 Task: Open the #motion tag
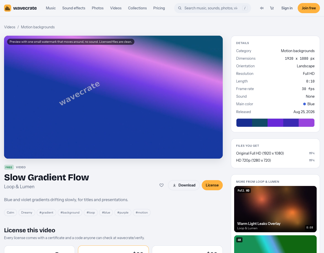[x=142, y=213]
